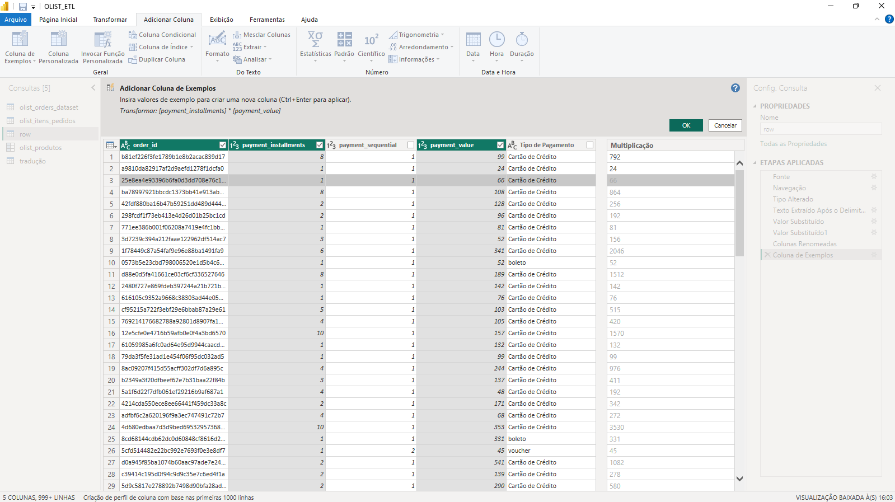Open settings gear for Fonte step
This screenshot has width=895, height=502.
coord(874,176)
